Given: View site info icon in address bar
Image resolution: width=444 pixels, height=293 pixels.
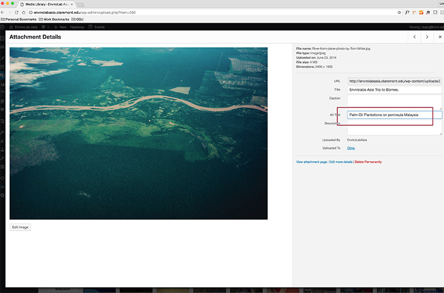Looking at the screenshot, I should [x=31, y=12].
